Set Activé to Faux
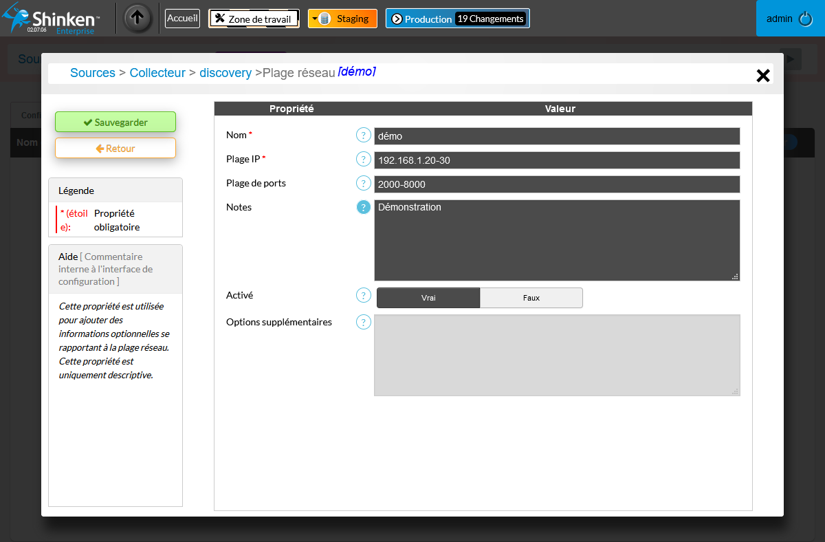 [531, 298]
